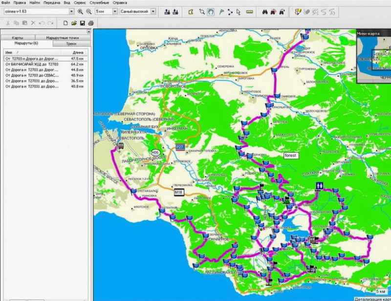Select the arrow Selection tool
The height and width of the screenshot is (301, 391).
coord(238,11)
